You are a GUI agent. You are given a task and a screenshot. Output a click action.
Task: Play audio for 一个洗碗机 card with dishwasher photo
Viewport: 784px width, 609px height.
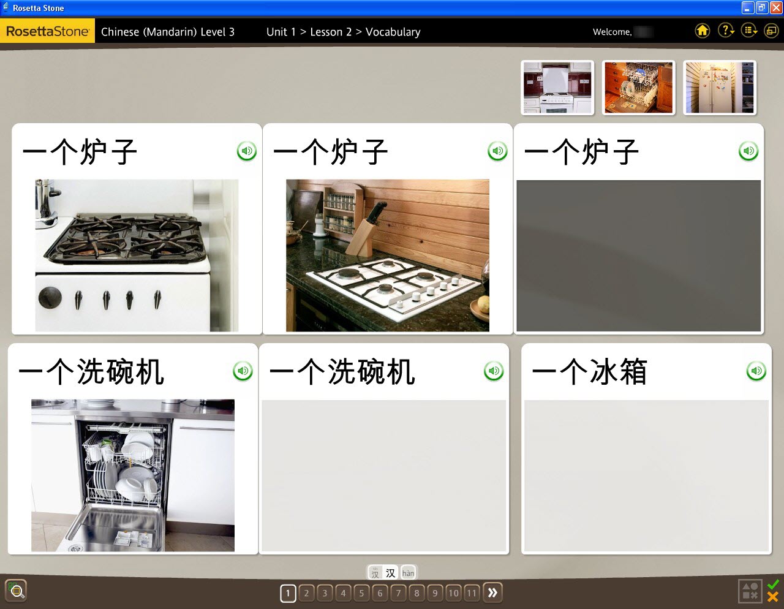pyautogui.click(x=243, y=371)
